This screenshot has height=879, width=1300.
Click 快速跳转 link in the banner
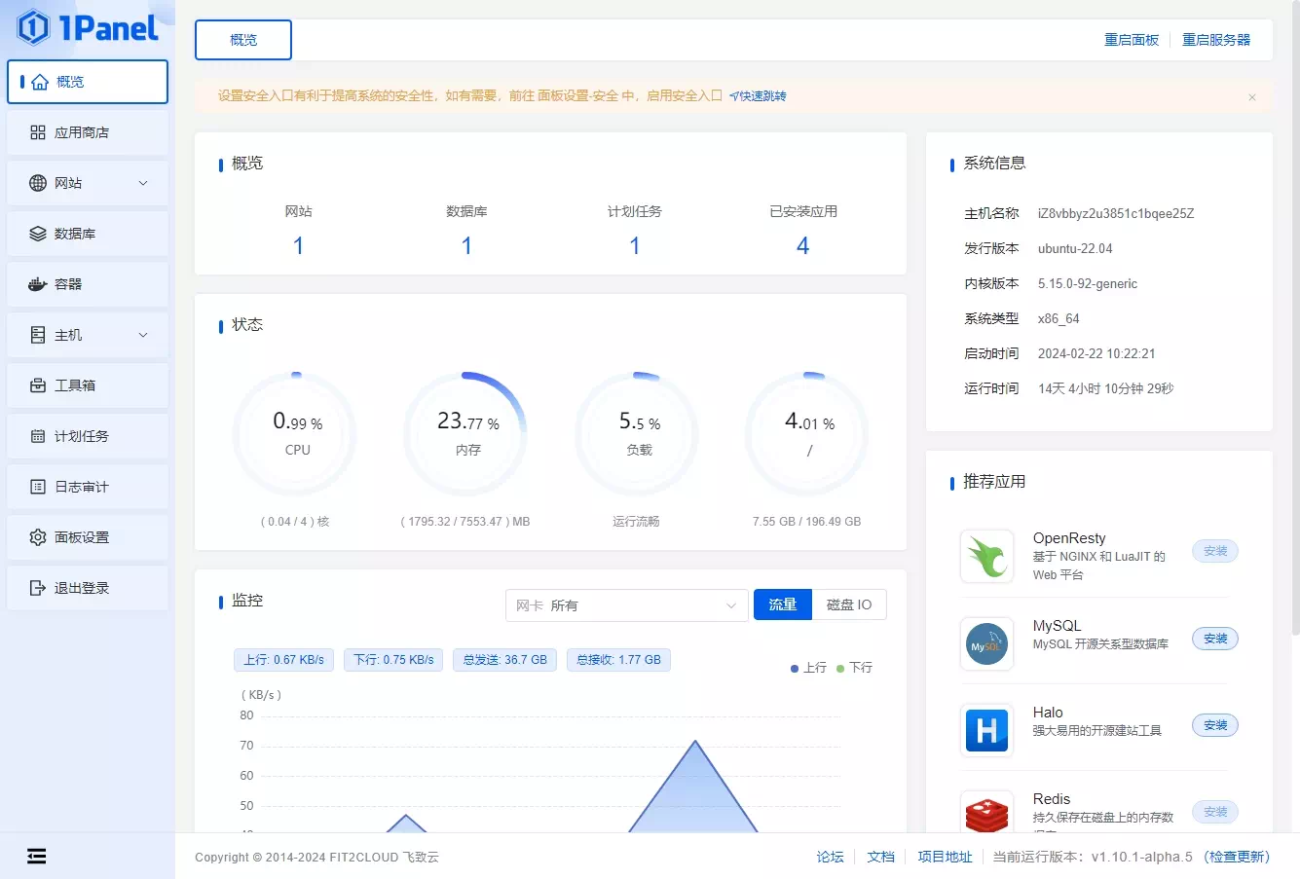(x=758, y=96)
